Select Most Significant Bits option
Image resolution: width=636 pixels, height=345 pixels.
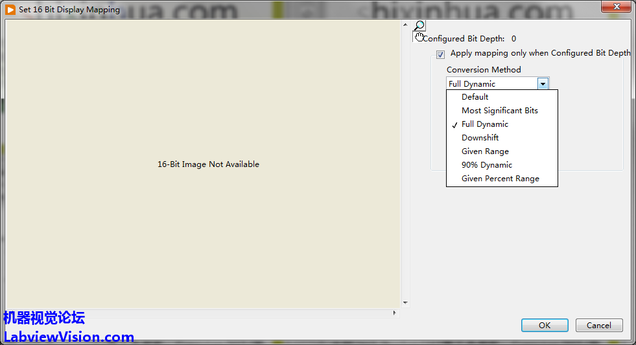click(x=499, y=111)
